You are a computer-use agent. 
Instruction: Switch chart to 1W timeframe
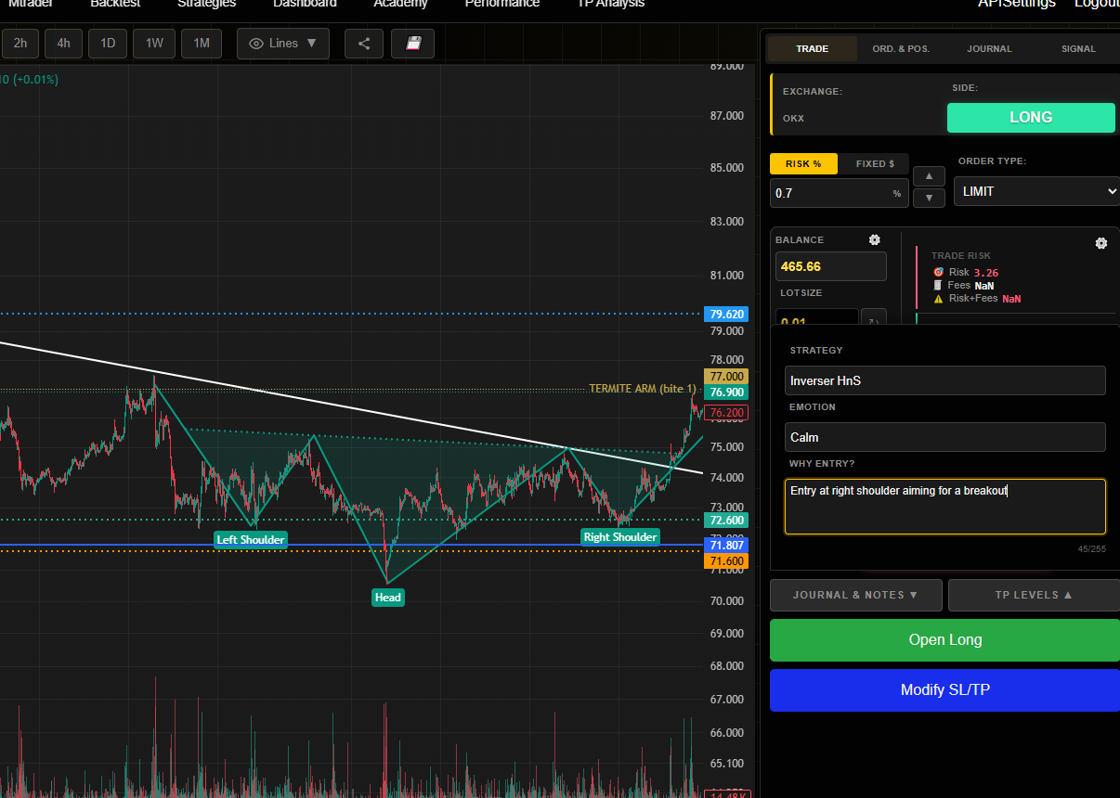pyautogui.click(x=154, y=44)
